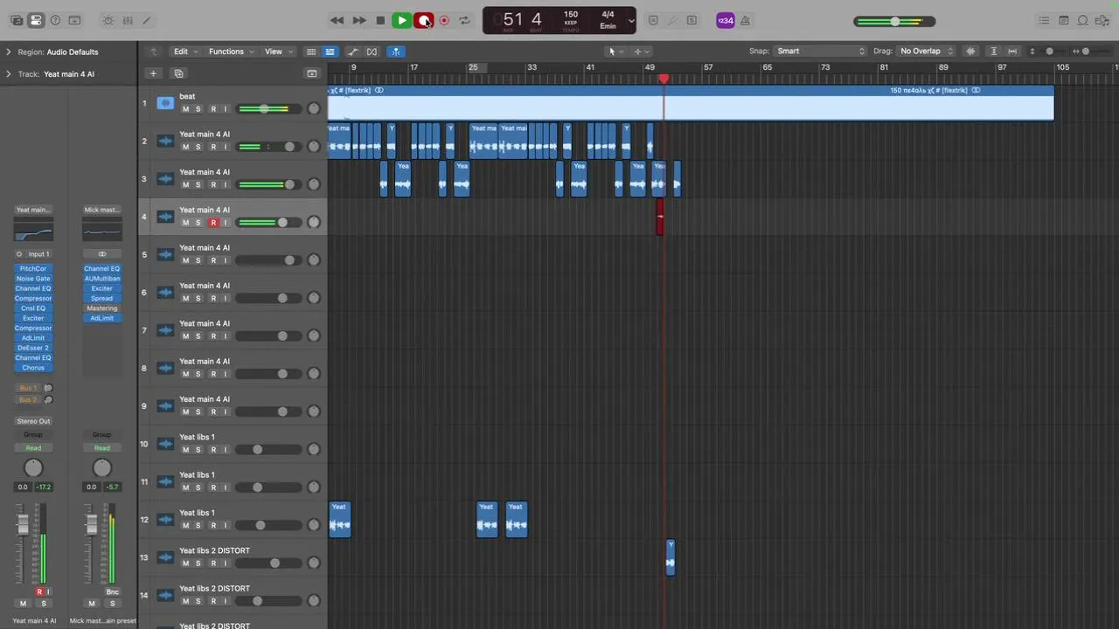Open the media Browsers panel
Image resolution: width=1119 pixels, height=629 pixels.
point(1102,20)
